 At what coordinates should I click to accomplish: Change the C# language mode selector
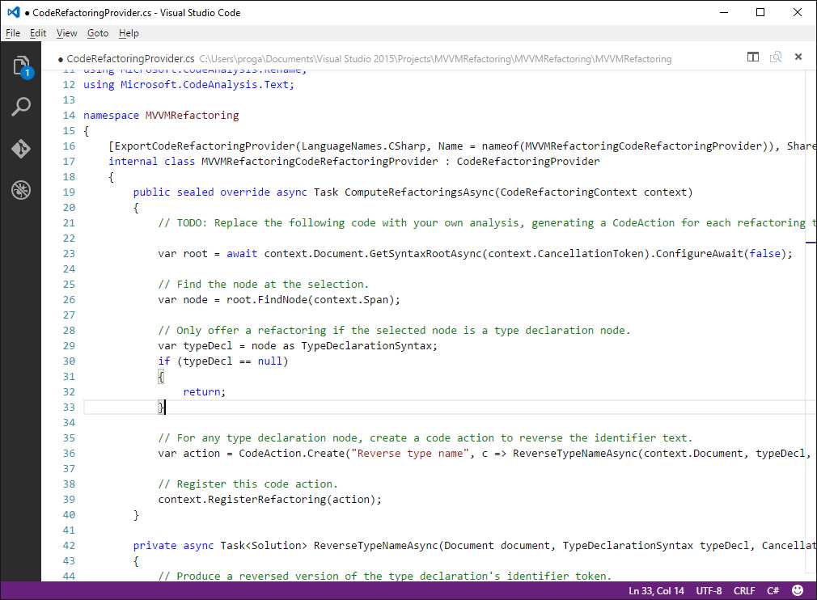pos(773,590)
